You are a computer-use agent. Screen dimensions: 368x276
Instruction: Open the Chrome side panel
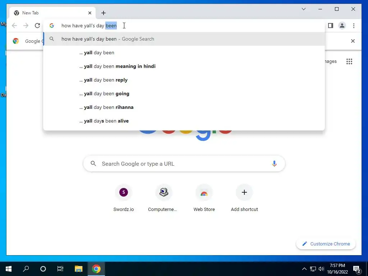tap(331, 26)
